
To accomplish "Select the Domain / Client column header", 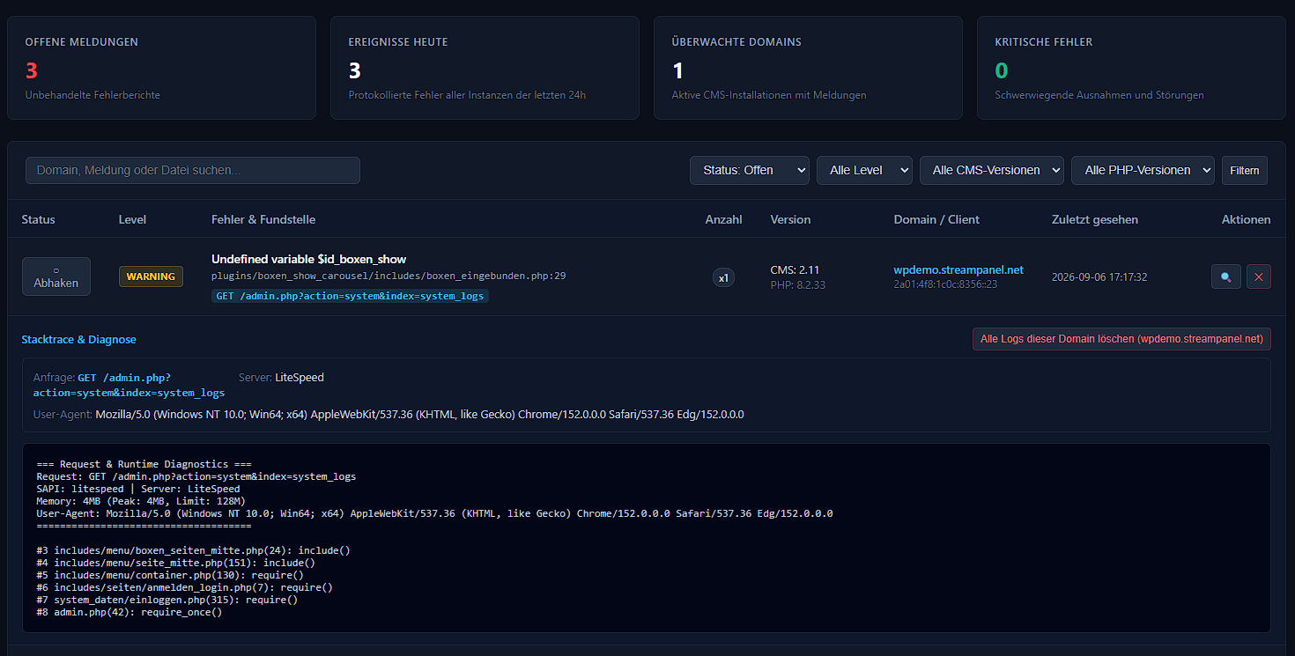I will coord(936,219).
